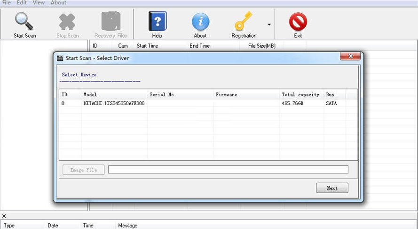Click the Next button
This screenshot has height=229, width=418.
[x=332, y=188]
